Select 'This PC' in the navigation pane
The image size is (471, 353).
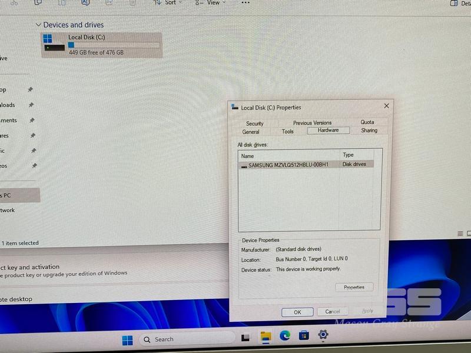tap(19, 195)
